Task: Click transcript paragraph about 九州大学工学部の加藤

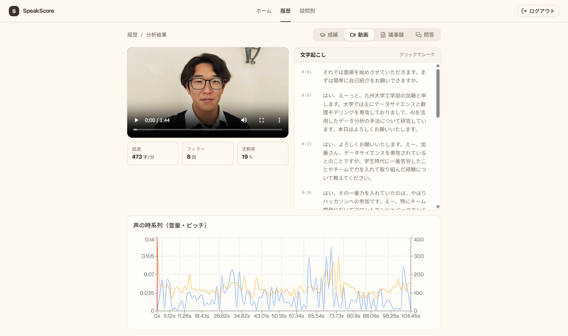Action: coord(375,112)
